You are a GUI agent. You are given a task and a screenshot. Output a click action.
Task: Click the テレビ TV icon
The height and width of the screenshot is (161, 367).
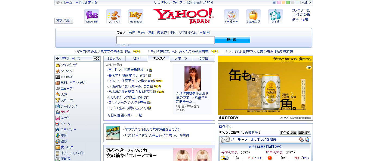58,112
